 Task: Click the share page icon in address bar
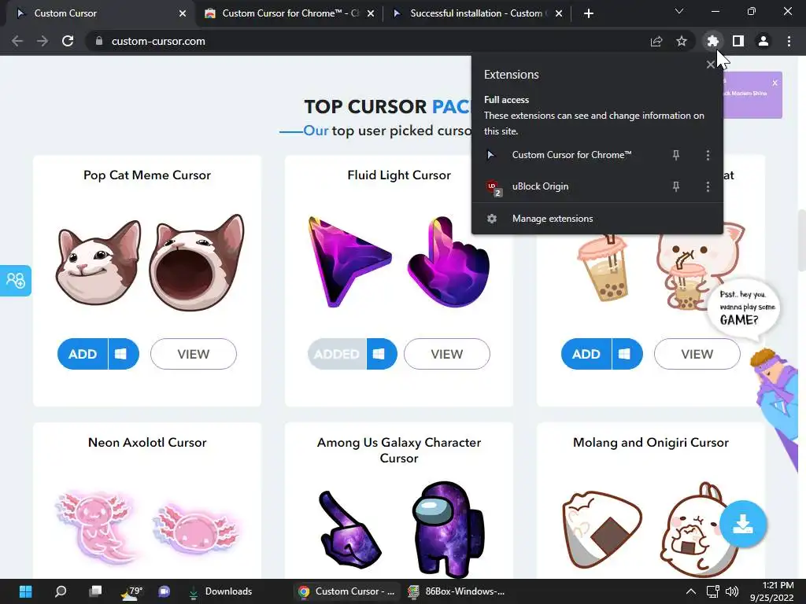point(656,41)
